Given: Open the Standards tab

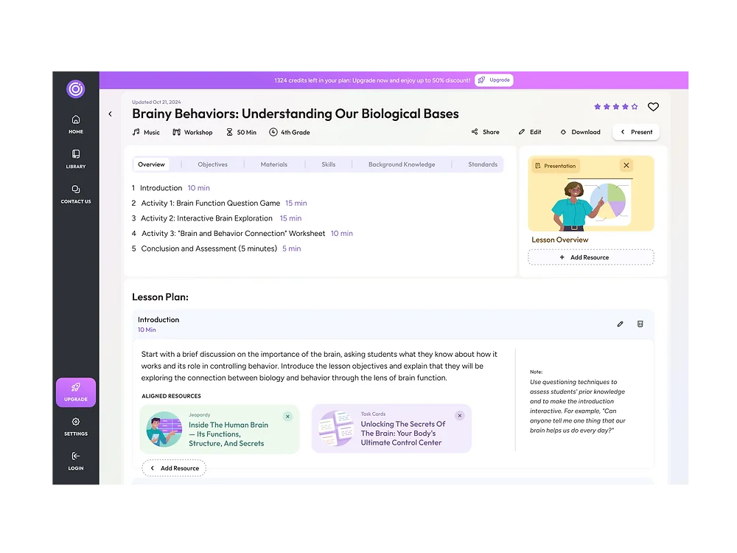Looking at the screenshot, I should [x=481, y=164].
